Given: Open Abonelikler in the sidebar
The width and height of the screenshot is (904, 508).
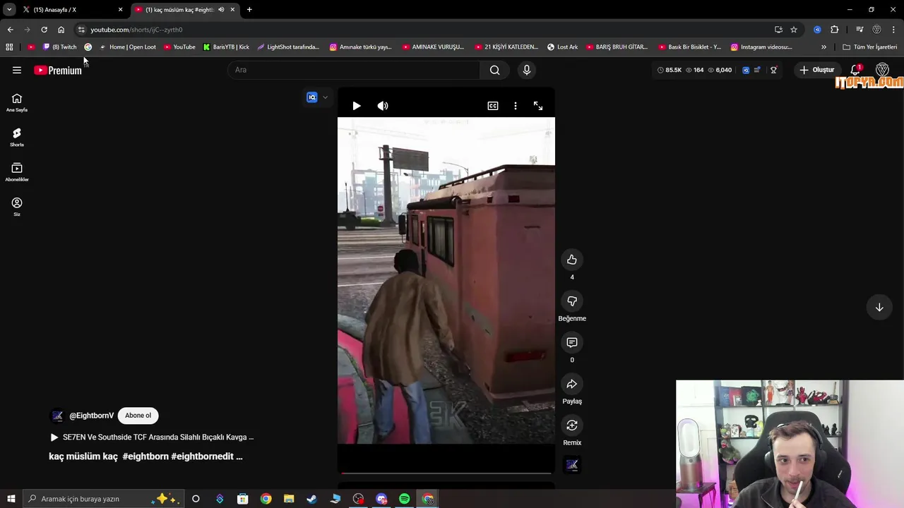Looking at the screenshot, I should pos(17,172).
